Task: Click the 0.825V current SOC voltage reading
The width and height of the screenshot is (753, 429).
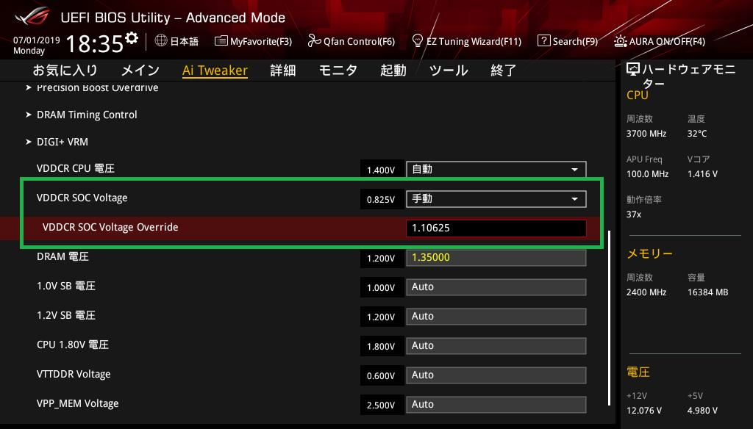Action: pyautogui.click(x=381, y=200)
